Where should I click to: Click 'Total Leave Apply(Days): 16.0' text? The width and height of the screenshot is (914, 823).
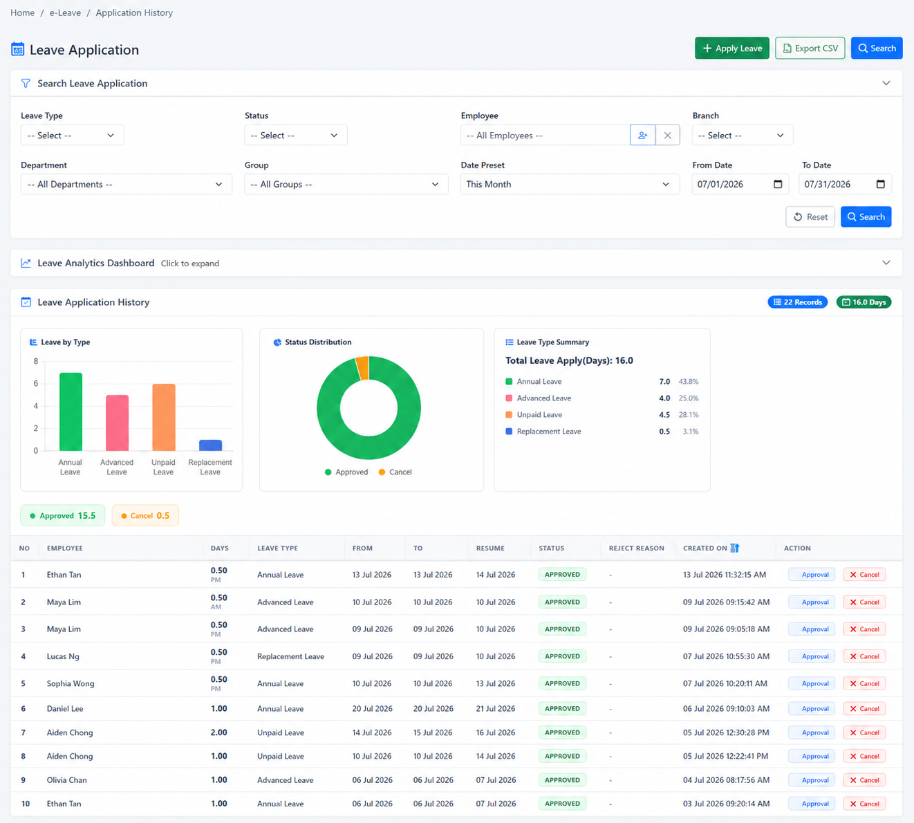coord(569,360)
